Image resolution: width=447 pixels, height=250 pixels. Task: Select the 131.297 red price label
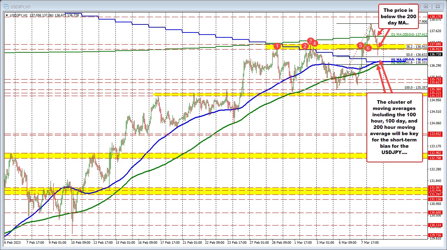[x=434, y=194]
